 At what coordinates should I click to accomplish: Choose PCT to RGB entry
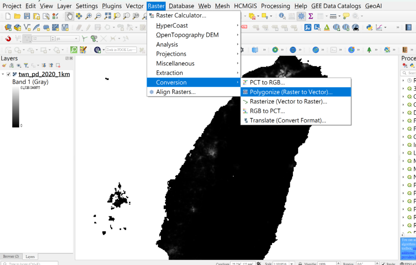[296, 82]
